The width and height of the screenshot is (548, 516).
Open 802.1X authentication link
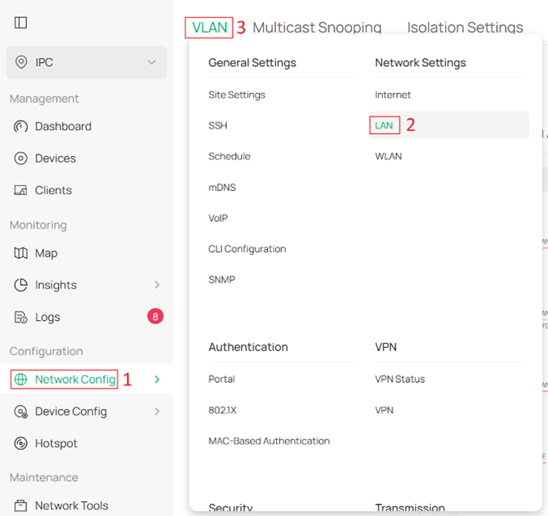click(222, 410)
